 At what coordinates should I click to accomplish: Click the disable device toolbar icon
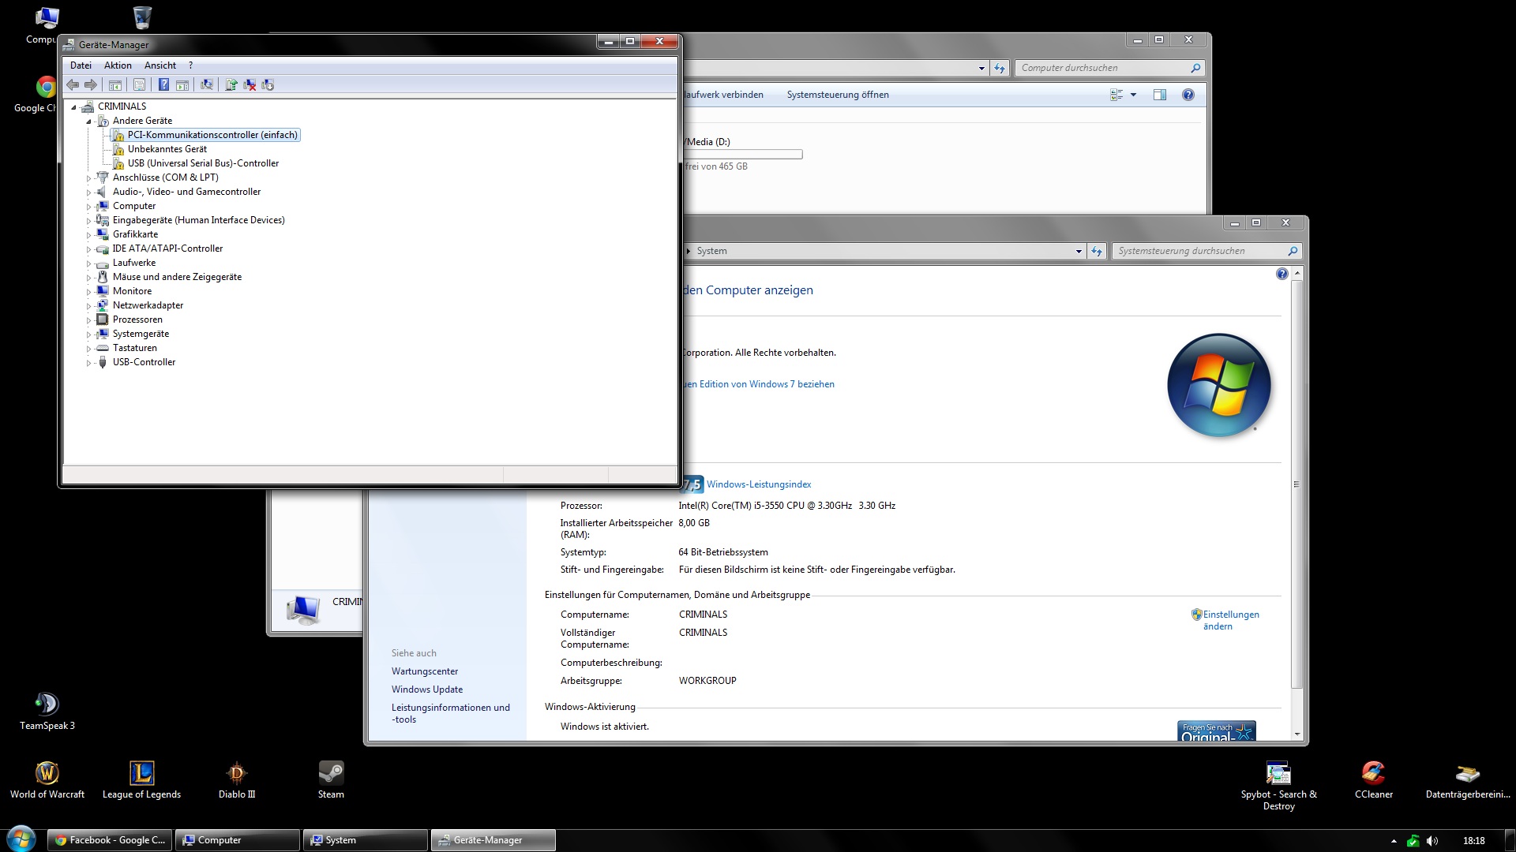268,84
